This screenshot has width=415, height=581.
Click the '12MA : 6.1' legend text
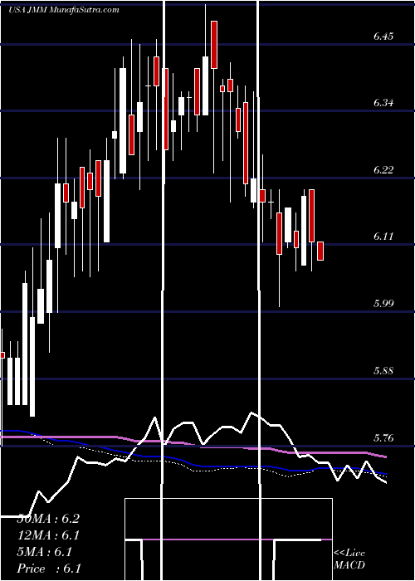[x=48, y=535]
